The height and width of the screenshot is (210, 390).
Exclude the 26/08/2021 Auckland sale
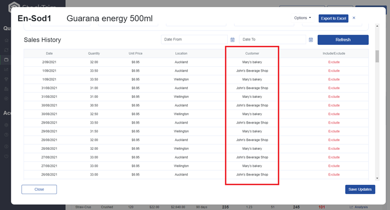click(x=334, y=174)
